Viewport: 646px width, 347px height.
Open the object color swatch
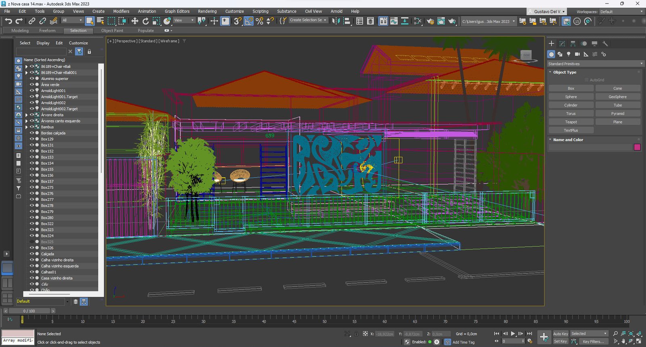click(637, 147)
